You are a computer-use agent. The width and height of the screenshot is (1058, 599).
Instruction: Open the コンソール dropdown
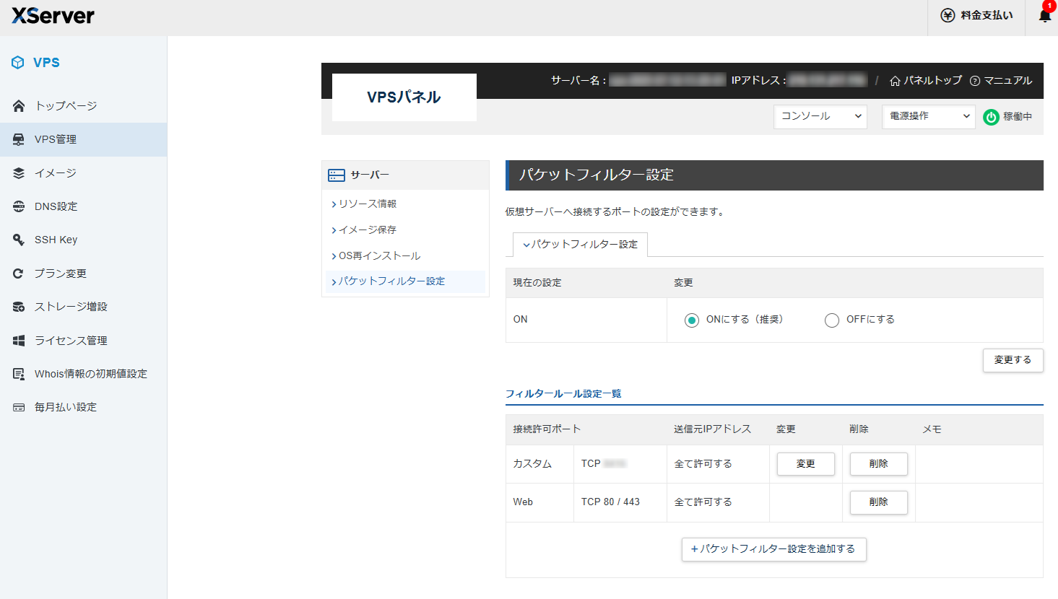(820, 116)
